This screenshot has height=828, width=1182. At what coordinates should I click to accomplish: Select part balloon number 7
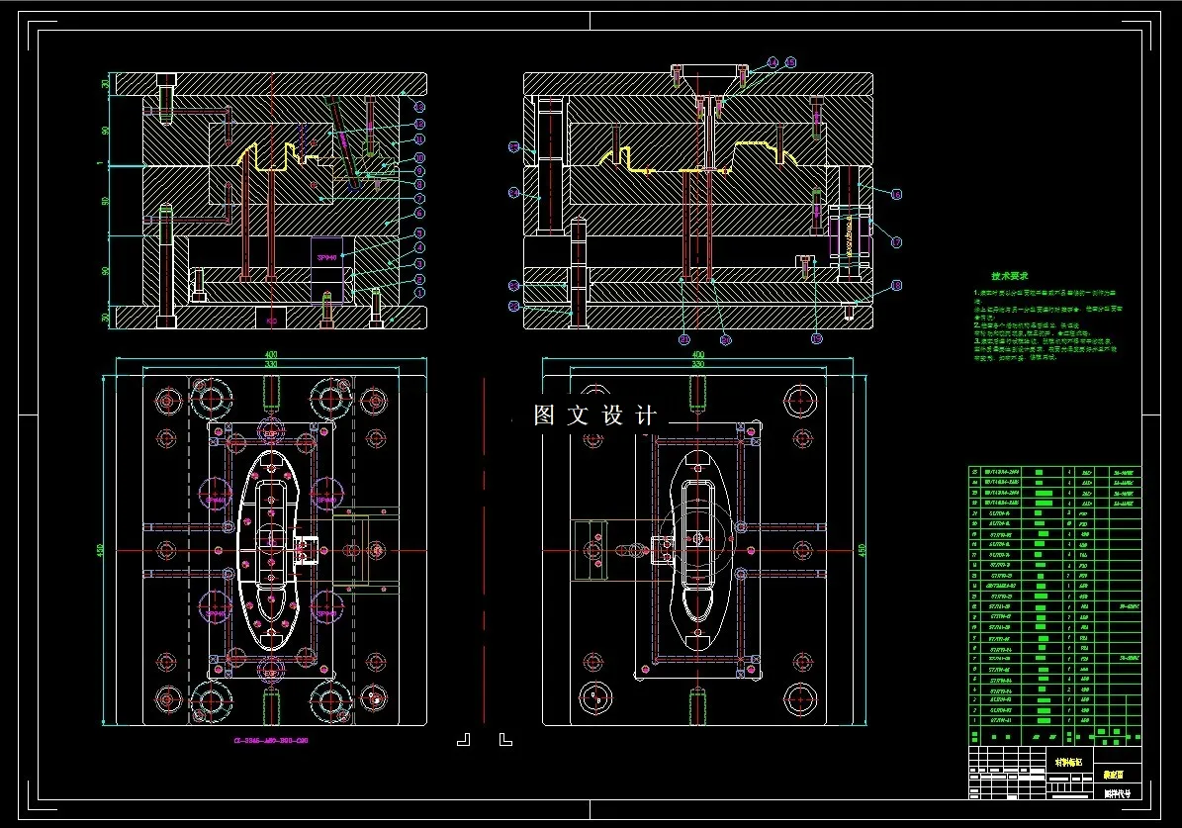(x=419, y=198)
